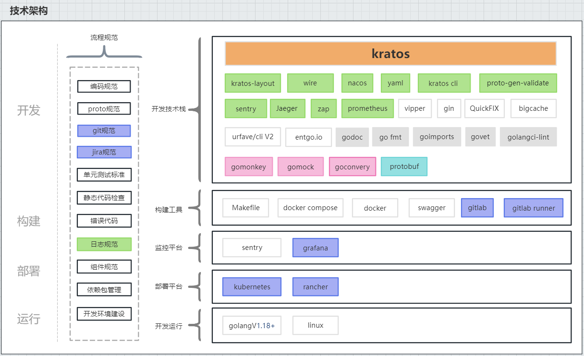Click the 编码规范 item in 流程规范 list

[104, 86]
